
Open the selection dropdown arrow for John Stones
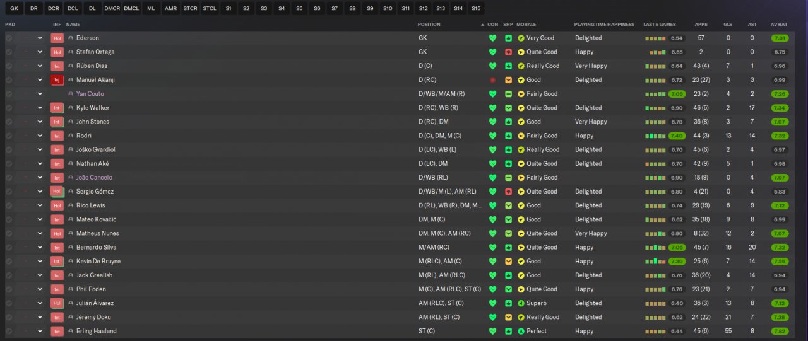(40, 122)
